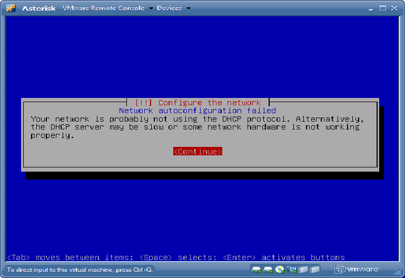Viewport: 405px width, 278px height.
Task: Click the "Asterisk" window title text
Action: click(x=39, y=8)
